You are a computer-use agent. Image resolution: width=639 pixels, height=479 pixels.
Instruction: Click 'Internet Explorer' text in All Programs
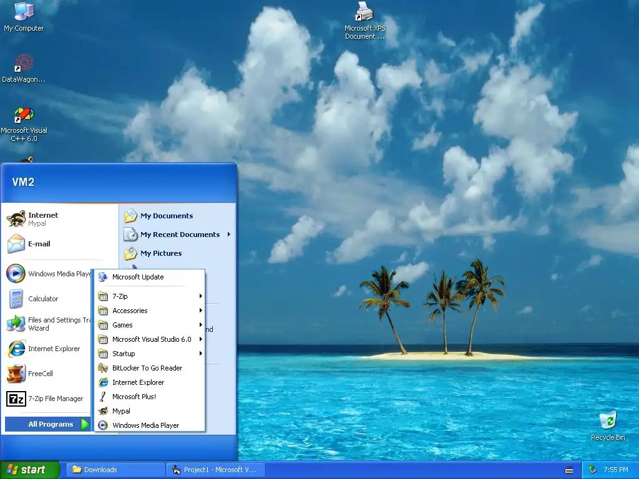(138, 382)
